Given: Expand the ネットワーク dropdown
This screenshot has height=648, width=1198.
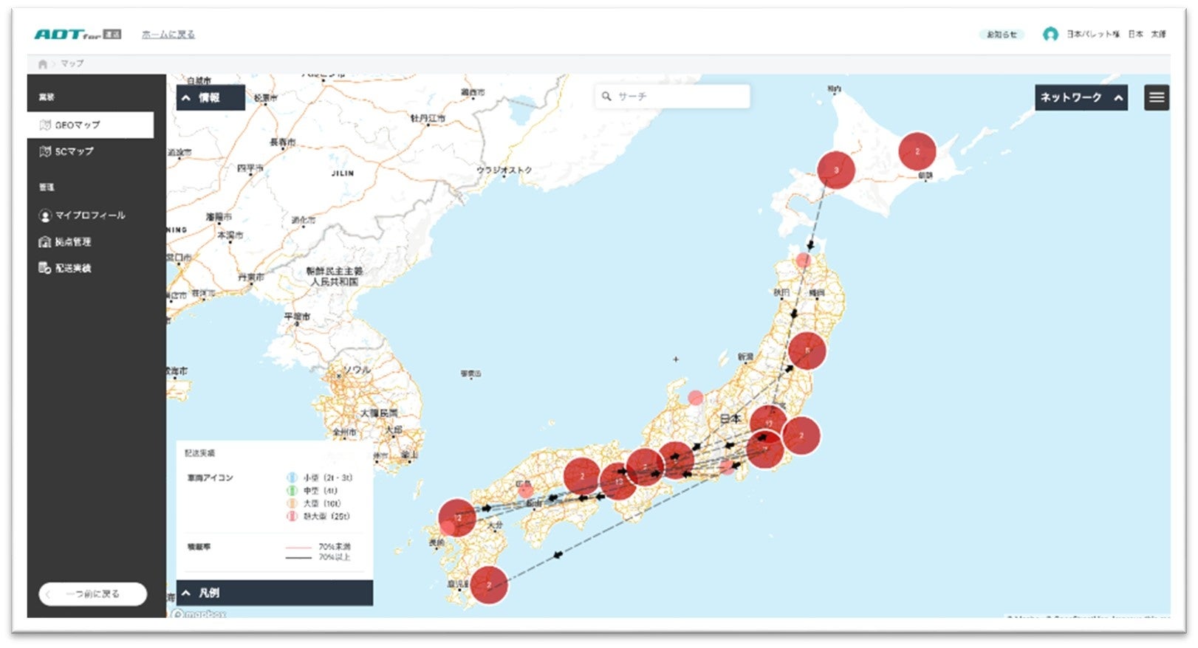Looking at the screenshot, I should tap(1081, 97).
